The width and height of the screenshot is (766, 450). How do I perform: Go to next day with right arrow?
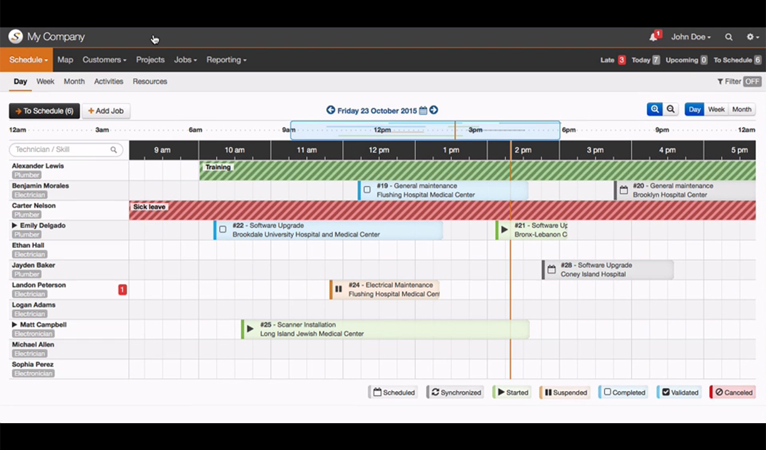click(434, 110)
